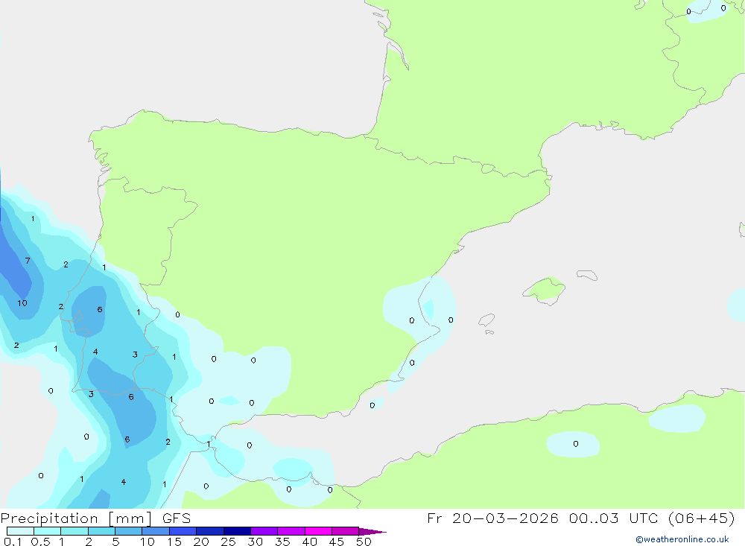745x546 pixels.
Task: Click the 2–5 mm legend swatch
Action: click(x=101, y=531)
